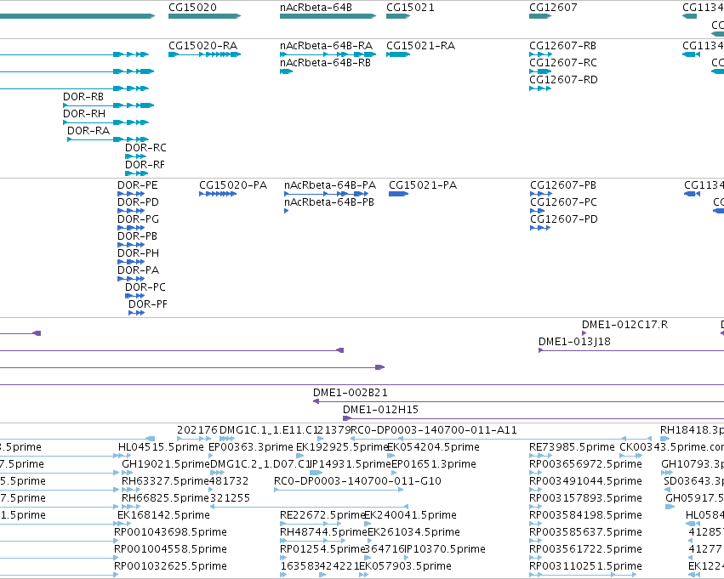Click the DOR-PC protein label

point(145,288)
